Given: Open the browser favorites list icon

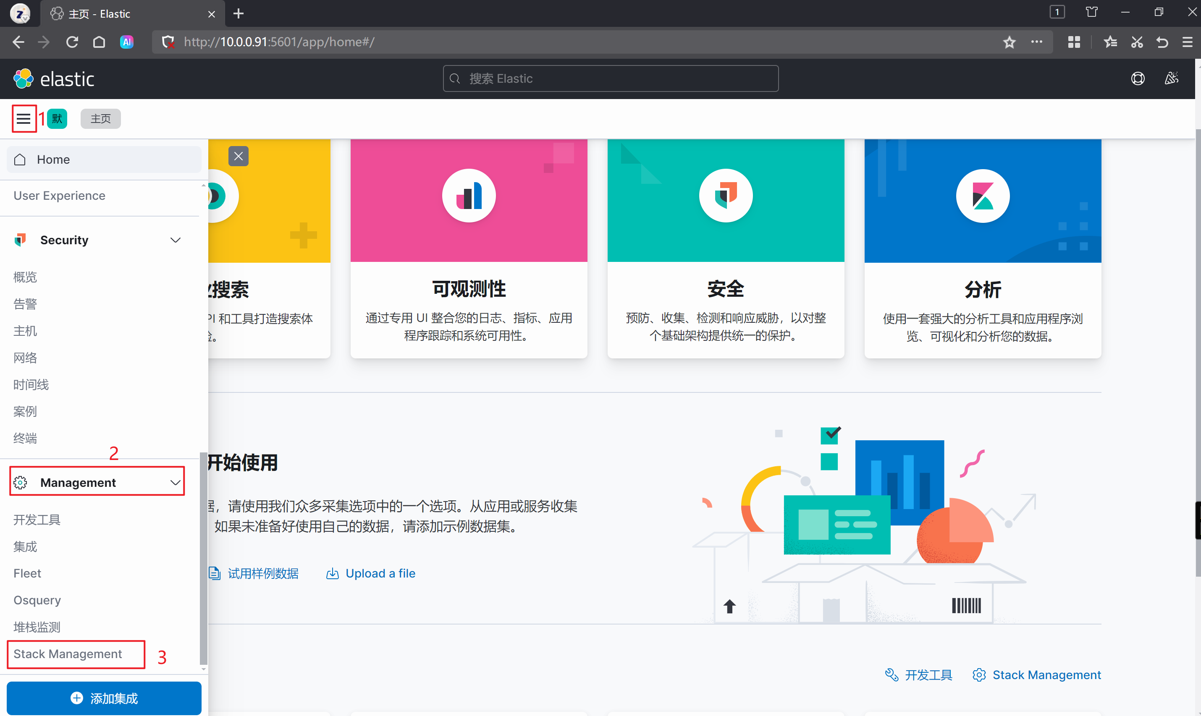Looking at the screenshot, I should (1110, 42).
